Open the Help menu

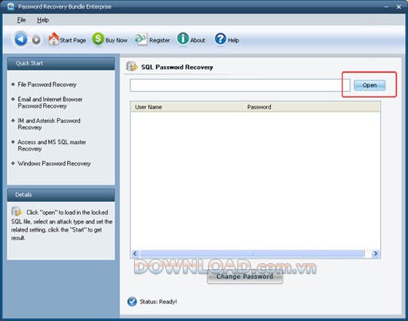[43, 20]
